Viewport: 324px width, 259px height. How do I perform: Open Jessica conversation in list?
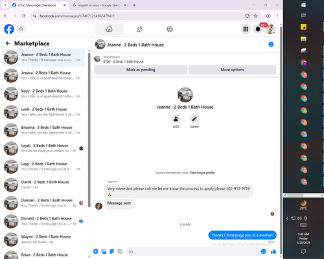click(43, 76)
